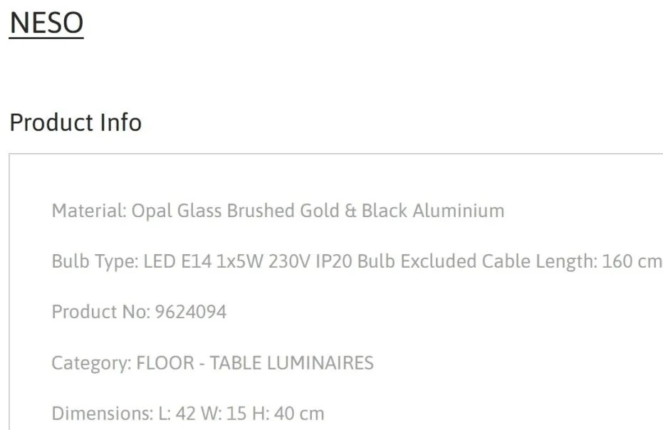Screen dimensions: 663x430
Task: Click the L: 42 length value
Action: [177, 414]
